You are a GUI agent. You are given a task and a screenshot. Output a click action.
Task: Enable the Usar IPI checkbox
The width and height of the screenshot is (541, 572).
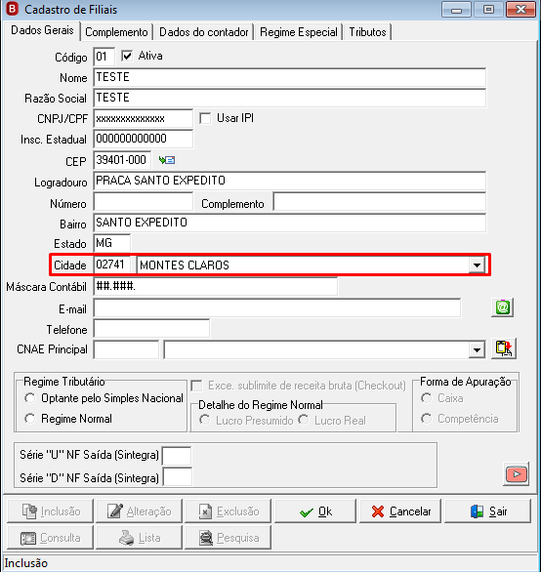click(x=205, y=118)
